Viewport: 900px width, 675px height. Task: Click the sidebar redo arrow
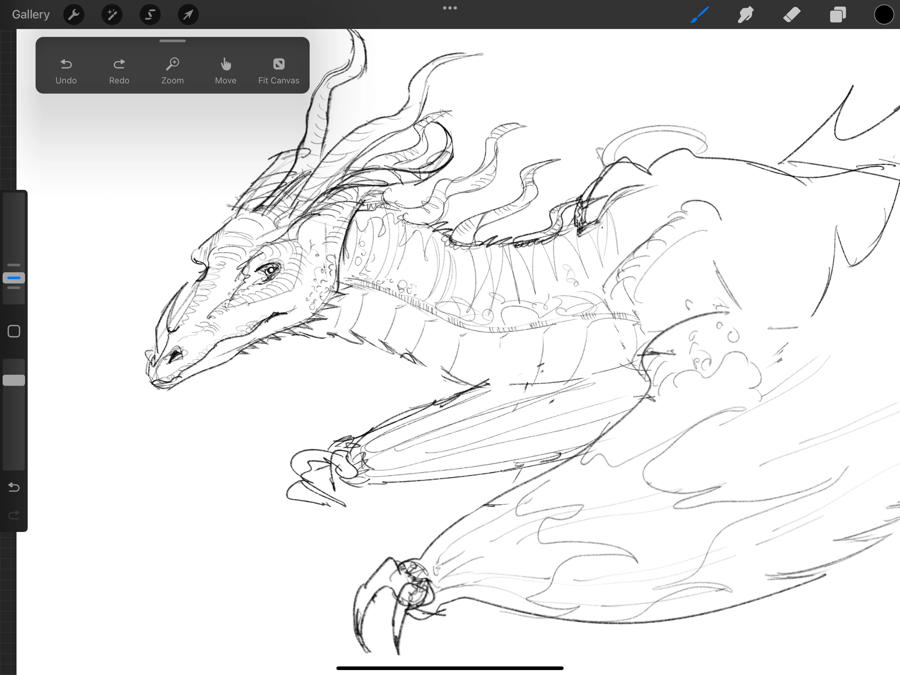click(14, 515)
